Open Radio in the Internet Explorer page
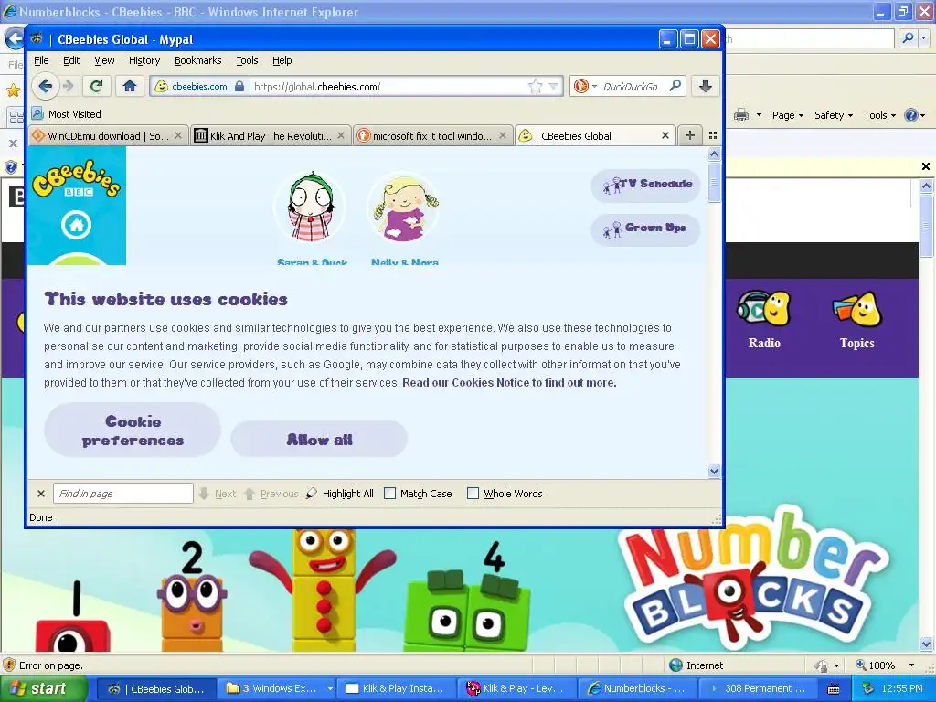Viewport: 936px width, 702px height. (764, 319)
